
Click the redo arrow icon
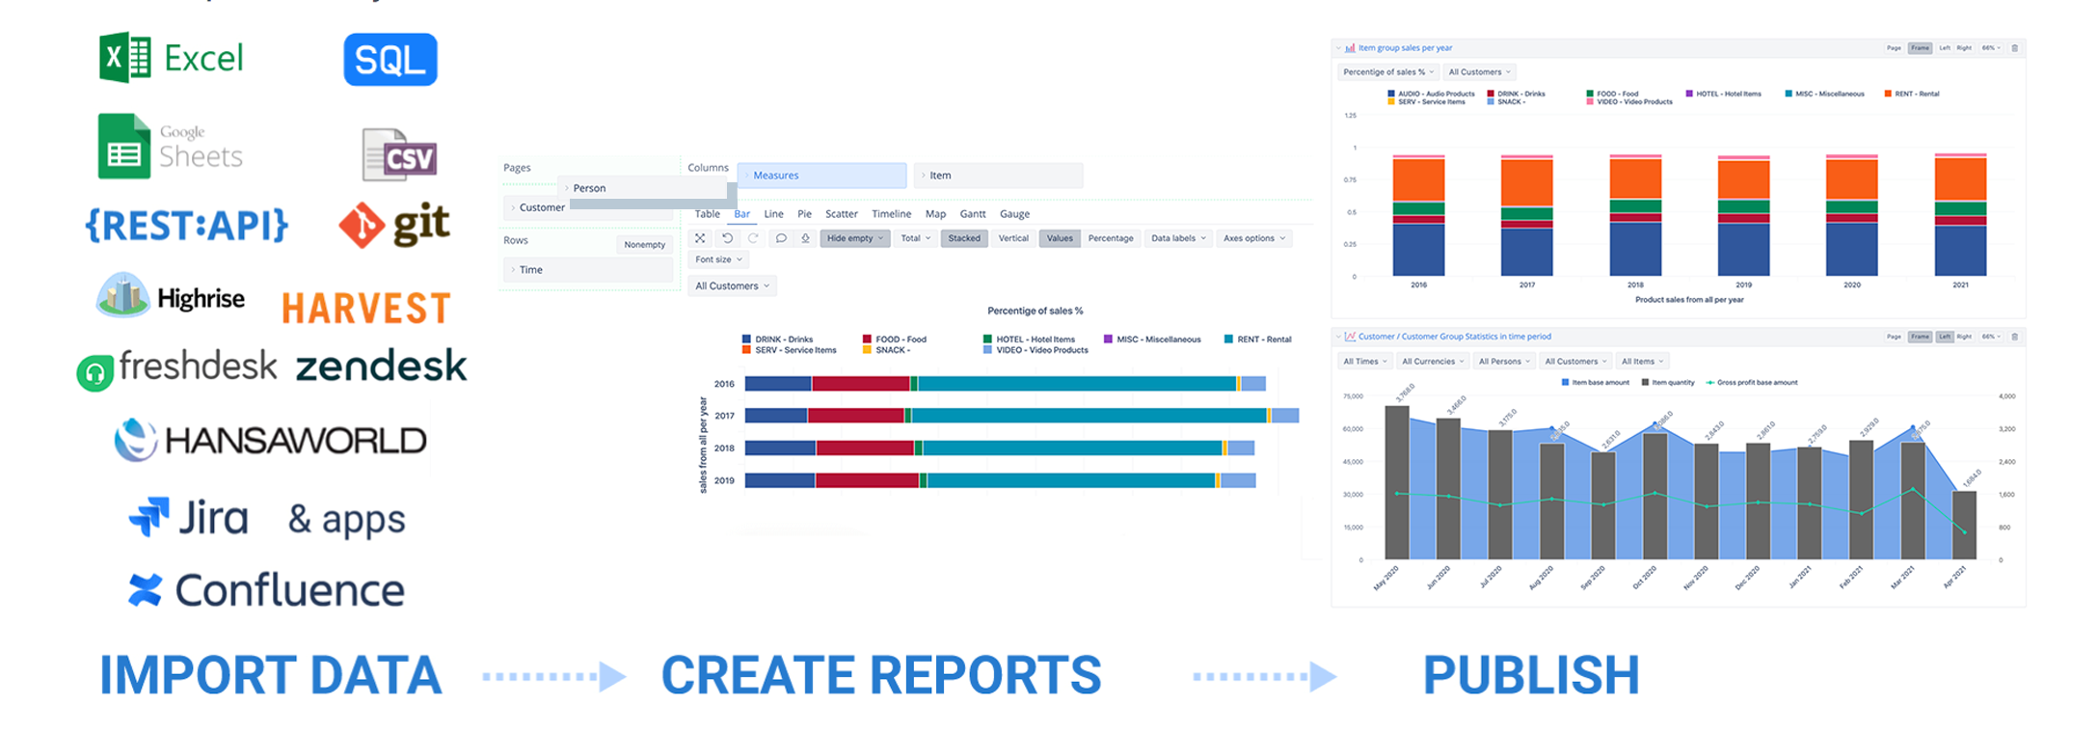click(x=753, y=238)
